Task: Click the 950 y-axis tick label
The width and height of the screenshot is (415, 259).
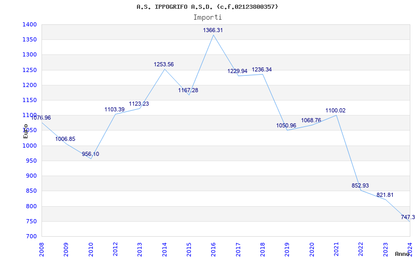Action: point(31,161)
